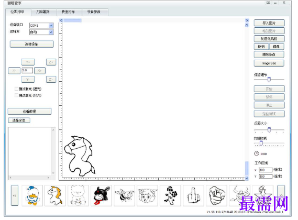Jog the laser with the Y+ button
This screenshot has height=220, width=298.
(28, 62)
